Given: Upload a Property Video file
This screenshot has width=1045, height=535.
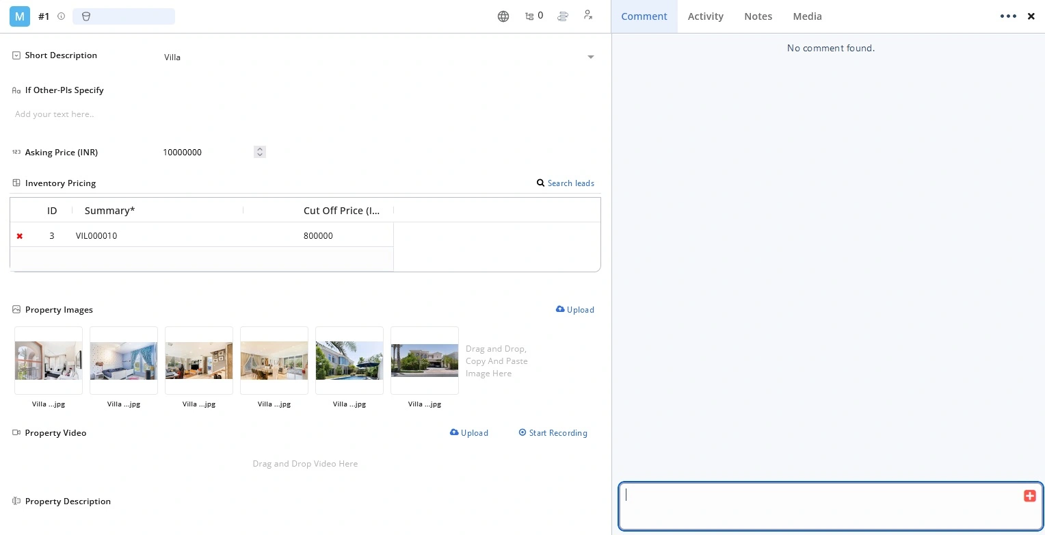Looking at the screenshot, I should (x=469, y=433).
